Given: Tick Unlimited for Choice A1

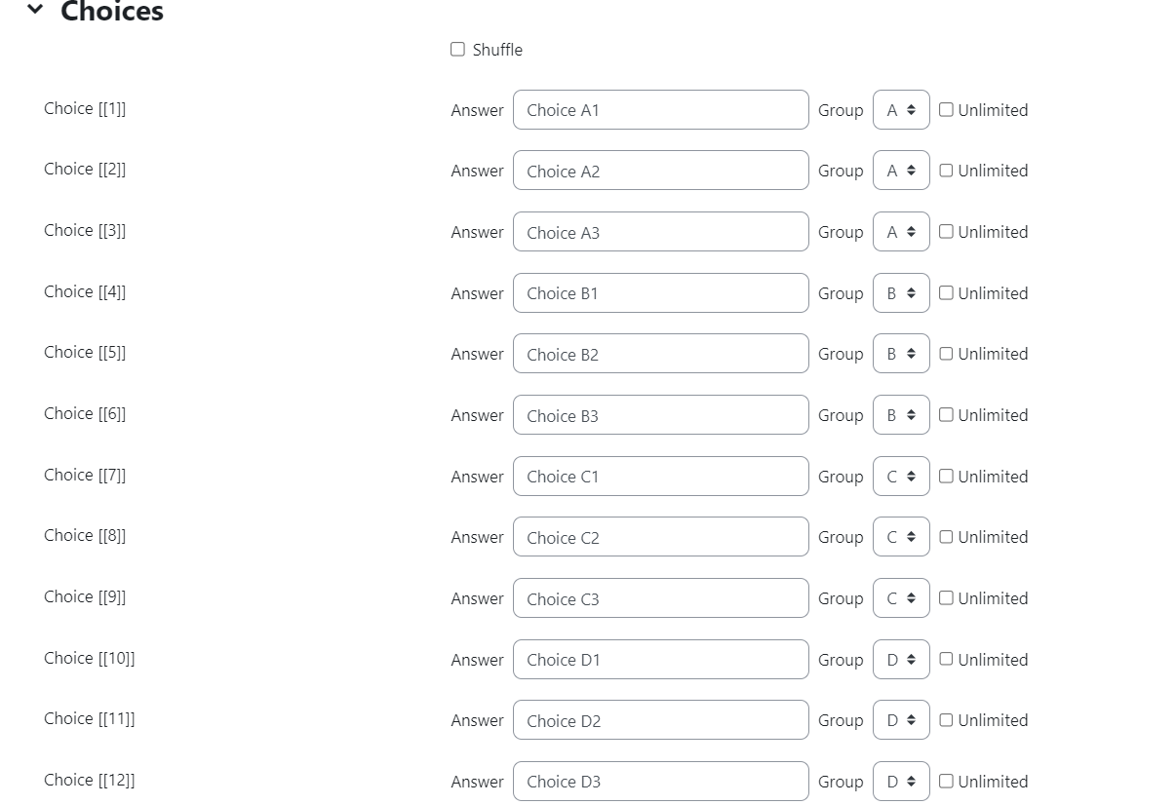Looking at the screenshot, I should 946,109.
